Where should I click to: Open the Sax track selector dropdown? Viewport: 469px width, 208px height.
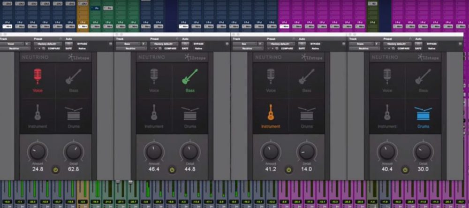point(245,44)
